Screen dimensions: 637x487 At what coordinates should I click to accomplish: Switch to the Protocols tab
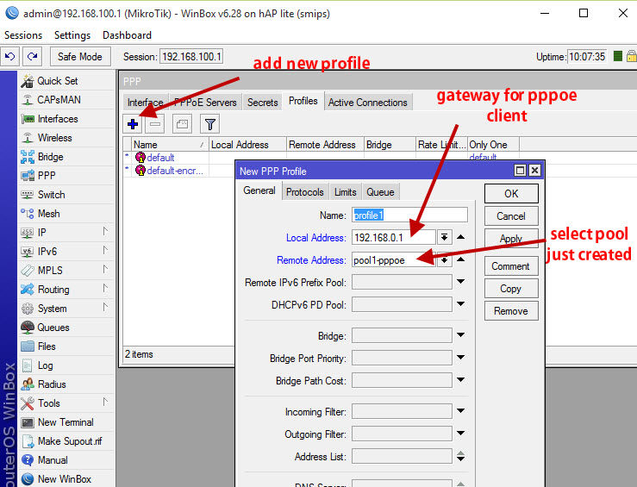point(304,192)
